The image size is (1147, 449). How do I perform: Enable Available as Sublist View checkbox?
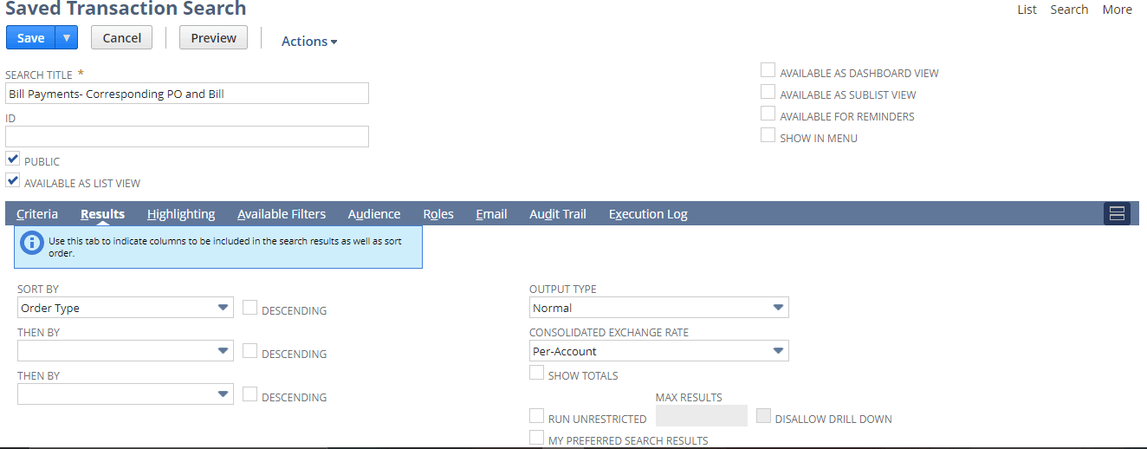coord(768,92)
